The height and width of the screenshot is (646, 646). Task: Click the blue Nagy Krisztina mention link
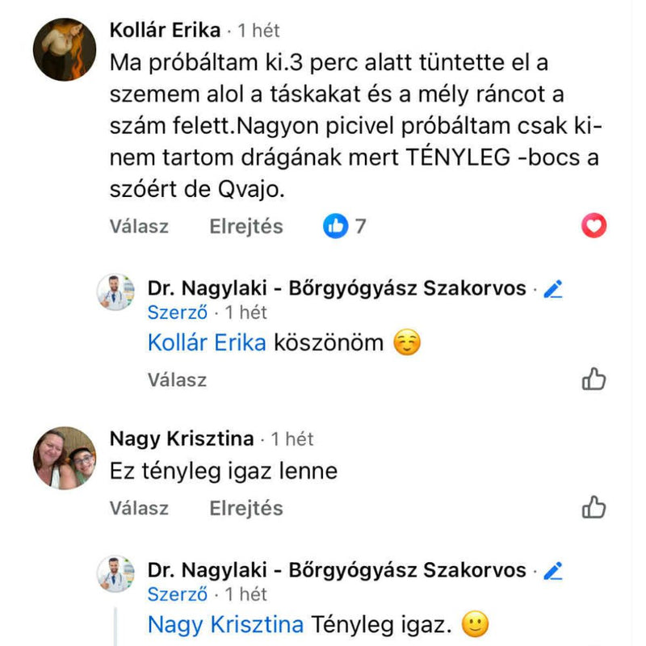226,625
